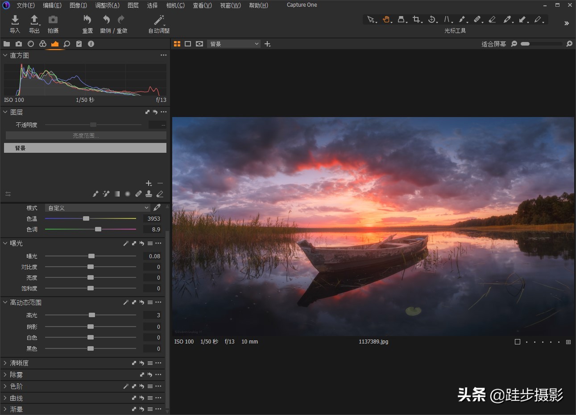Open the 背景 layer selection dropdown
The width and height of the screenshot is (576, 415).
click(234, 43)
